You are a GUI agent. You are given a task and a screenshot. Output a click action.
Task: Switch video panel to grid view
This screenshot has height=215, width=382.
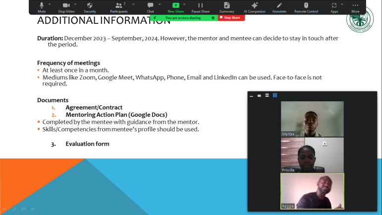point(275,95)
